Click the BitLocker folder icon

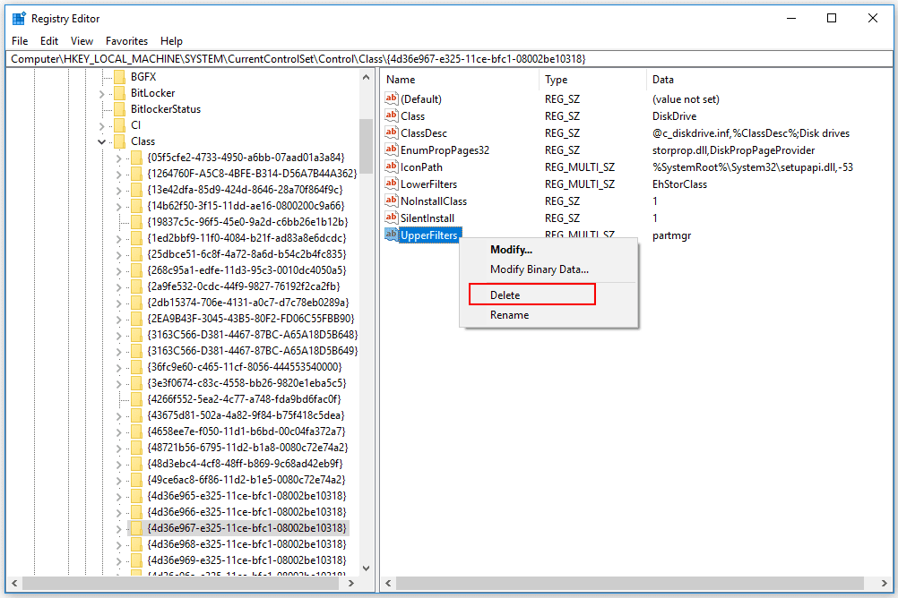[x=120, y=93]
